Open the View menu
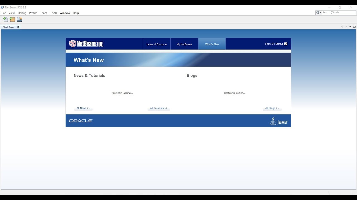This screenshot has height=200, width=357. point(12,13)
